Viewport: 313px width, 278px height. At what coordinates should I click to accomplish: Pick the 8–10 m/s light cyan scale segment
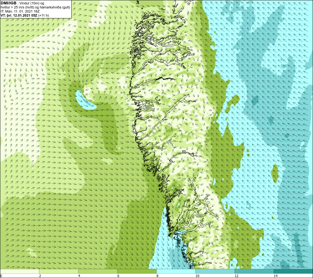click(176, 271)
